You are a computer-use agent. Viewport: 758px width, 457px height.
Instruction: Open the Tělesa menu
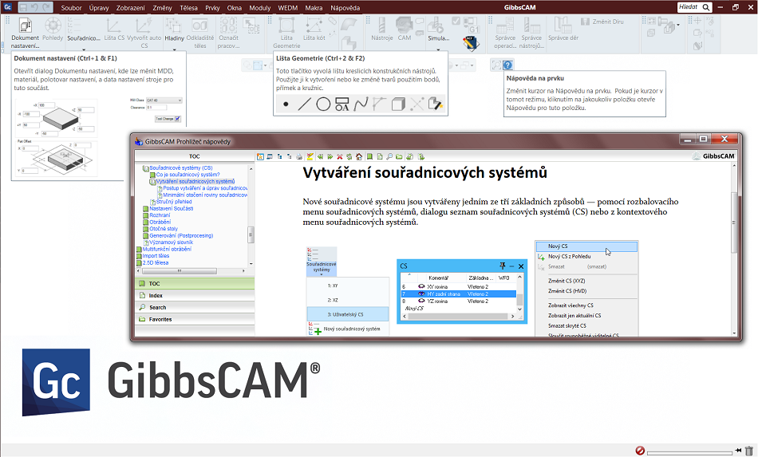(188, 7)
